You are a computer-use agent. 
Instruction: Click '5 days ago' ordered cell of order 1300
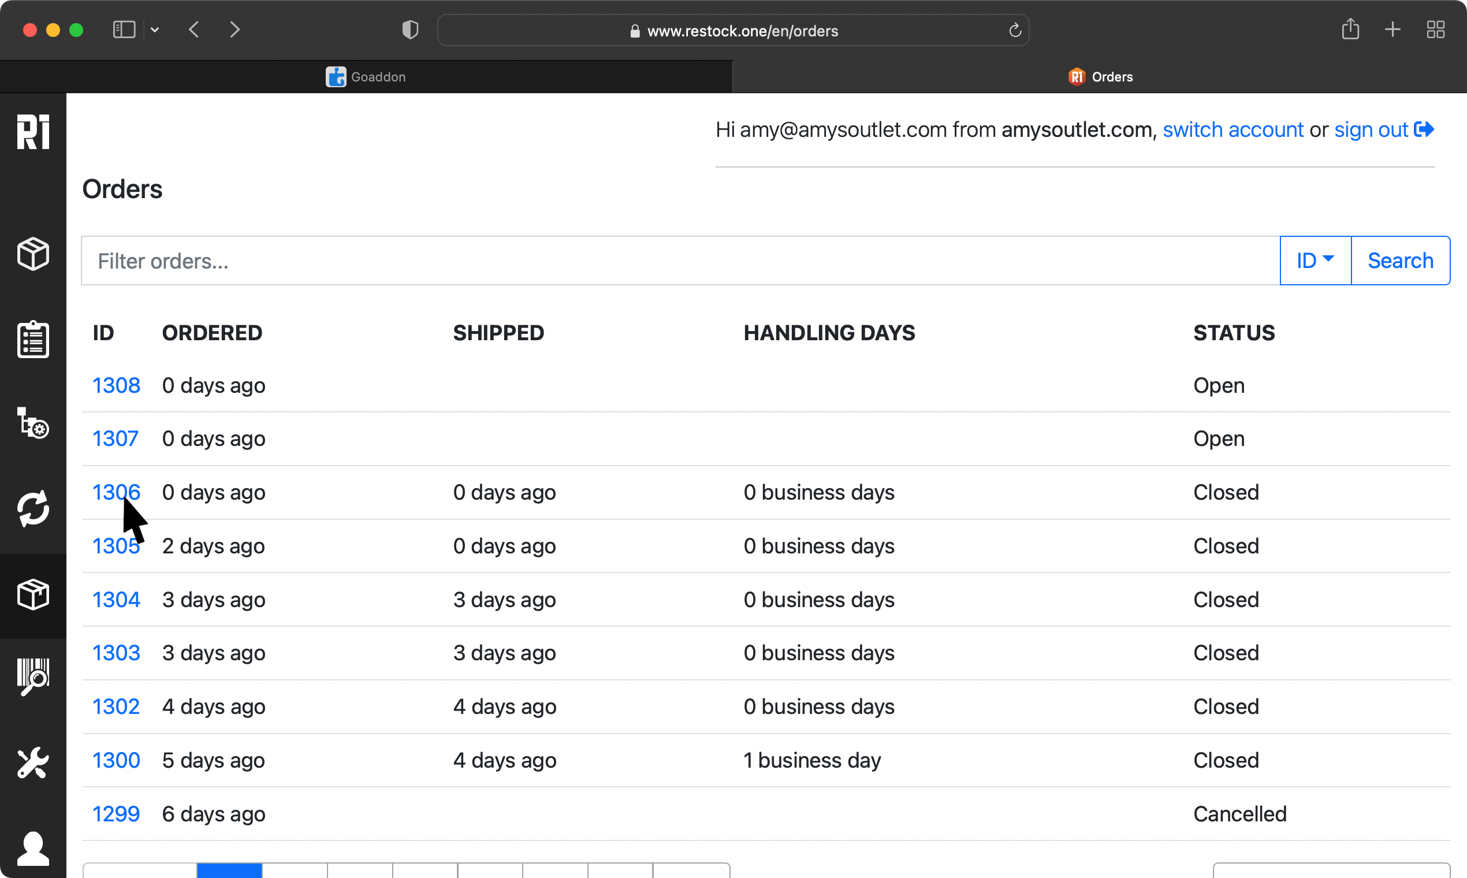(214, 760)
